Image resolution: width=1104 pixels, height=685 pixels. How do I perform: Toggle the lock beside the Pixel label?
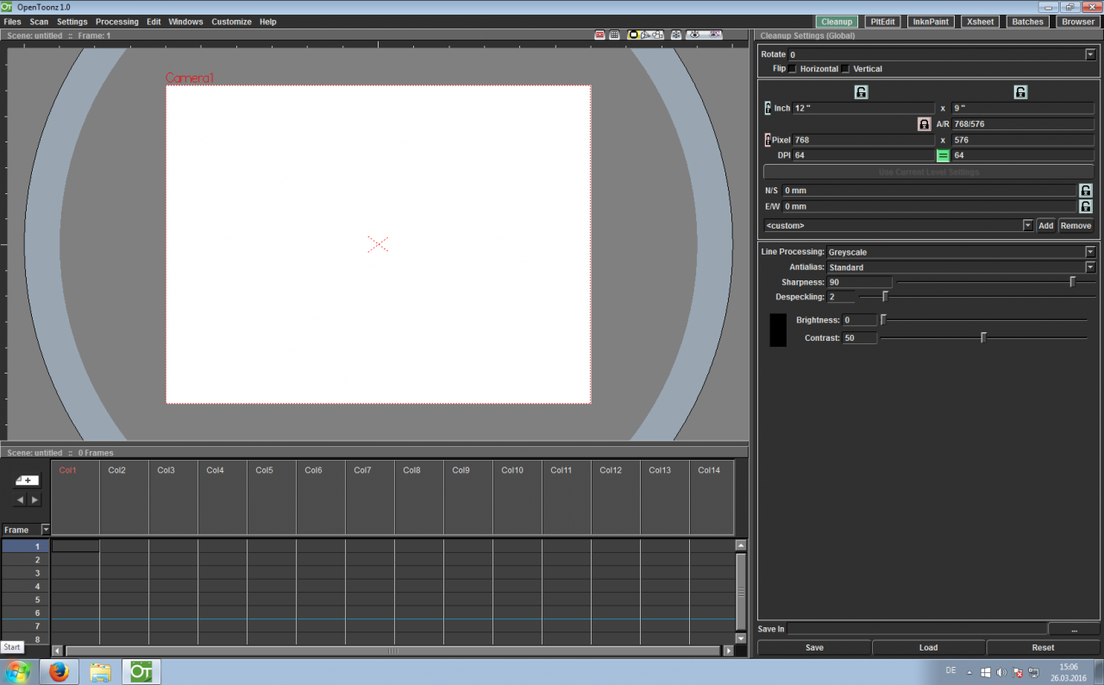pos(768,140)
